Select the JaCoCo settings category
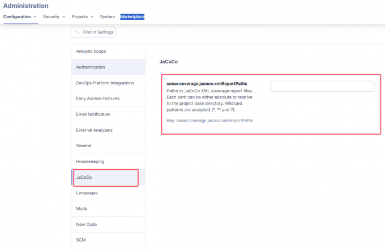This screenshot has width=385, height=249. tap(108, 177)
